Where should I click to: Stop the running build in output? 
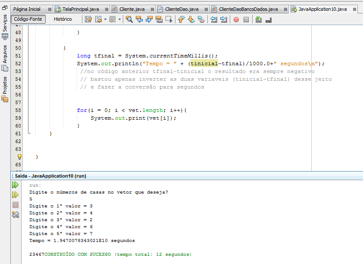coord(15,205)
